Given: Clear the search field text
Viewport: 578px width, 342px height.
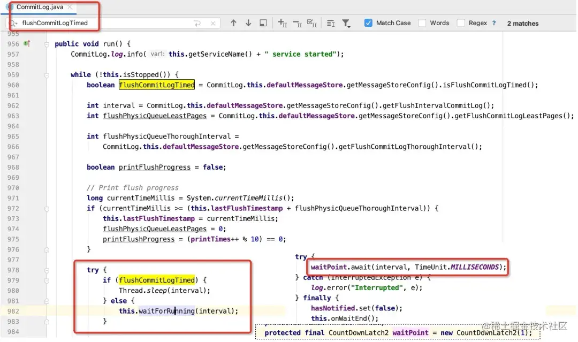Looking at the screenshot, I should pos(213,23).
